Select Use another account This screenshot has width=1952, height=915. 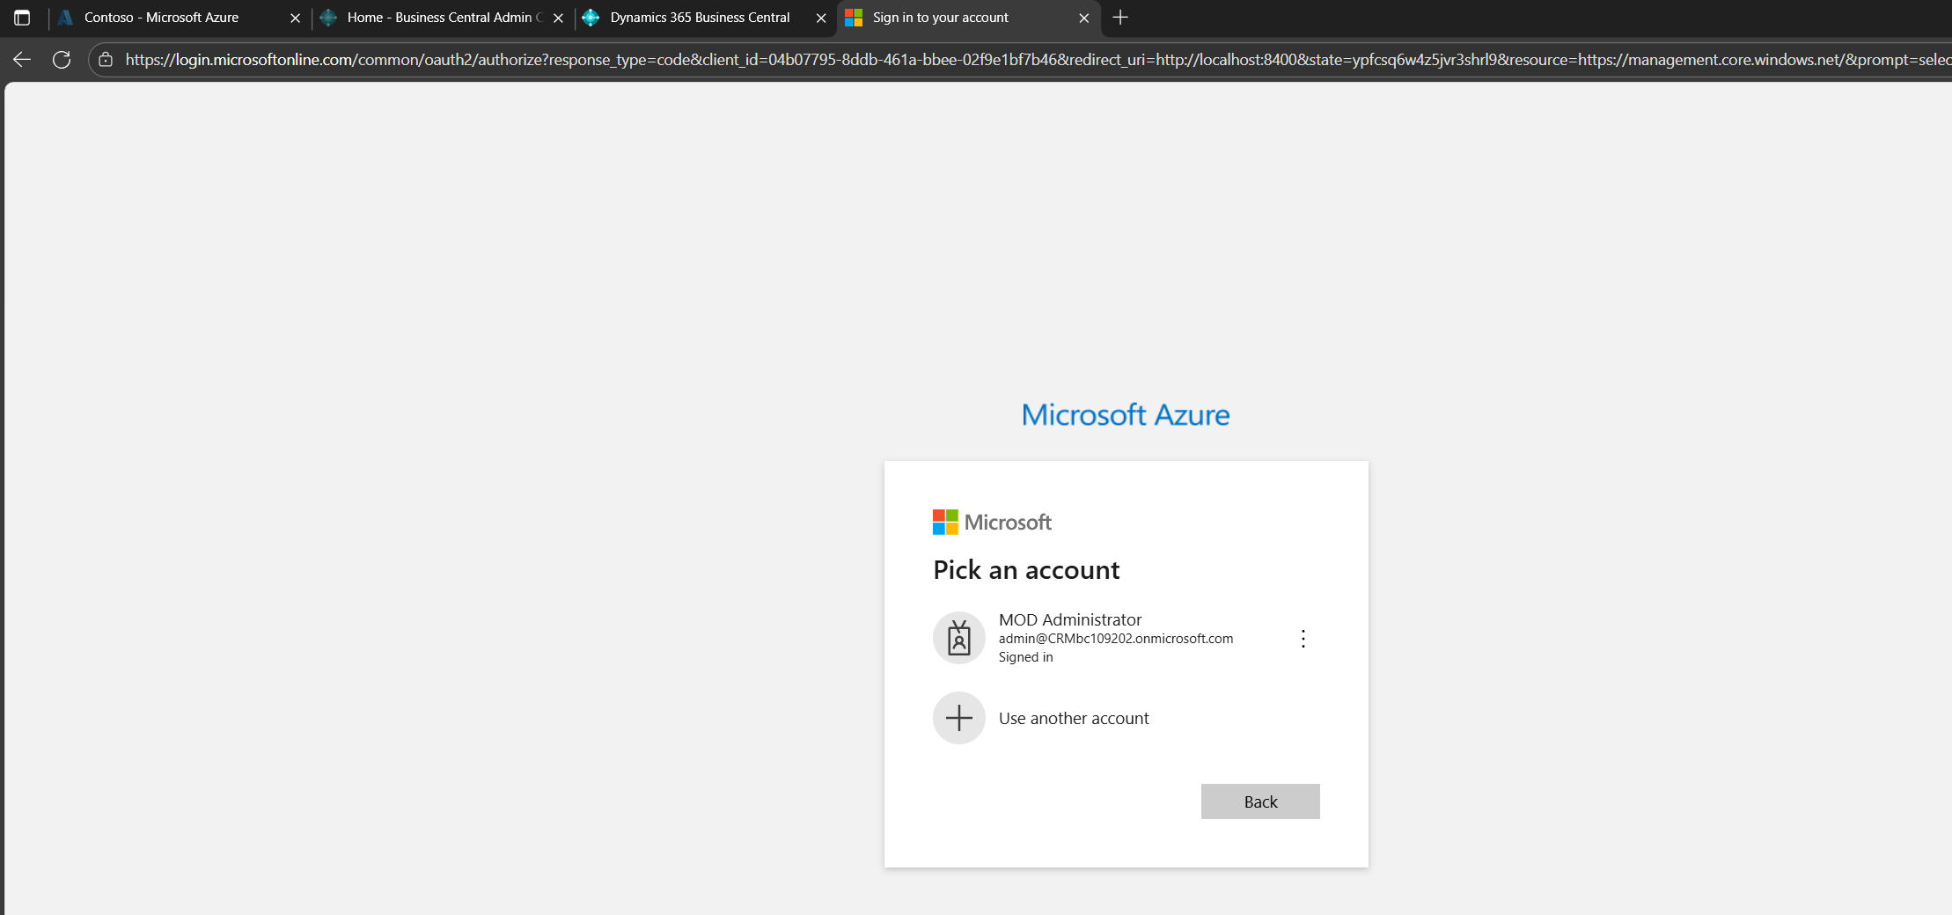point(1126,718)
